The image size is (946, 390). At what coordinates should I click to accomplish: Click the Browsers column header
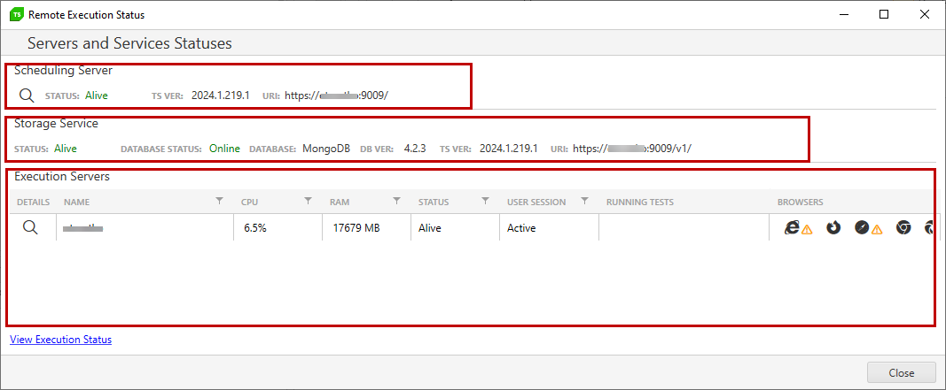[x=800, y=203]
